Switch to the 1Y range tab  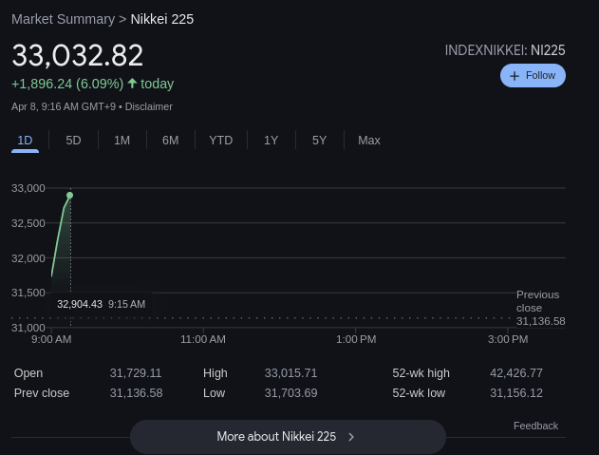(271, 141)
